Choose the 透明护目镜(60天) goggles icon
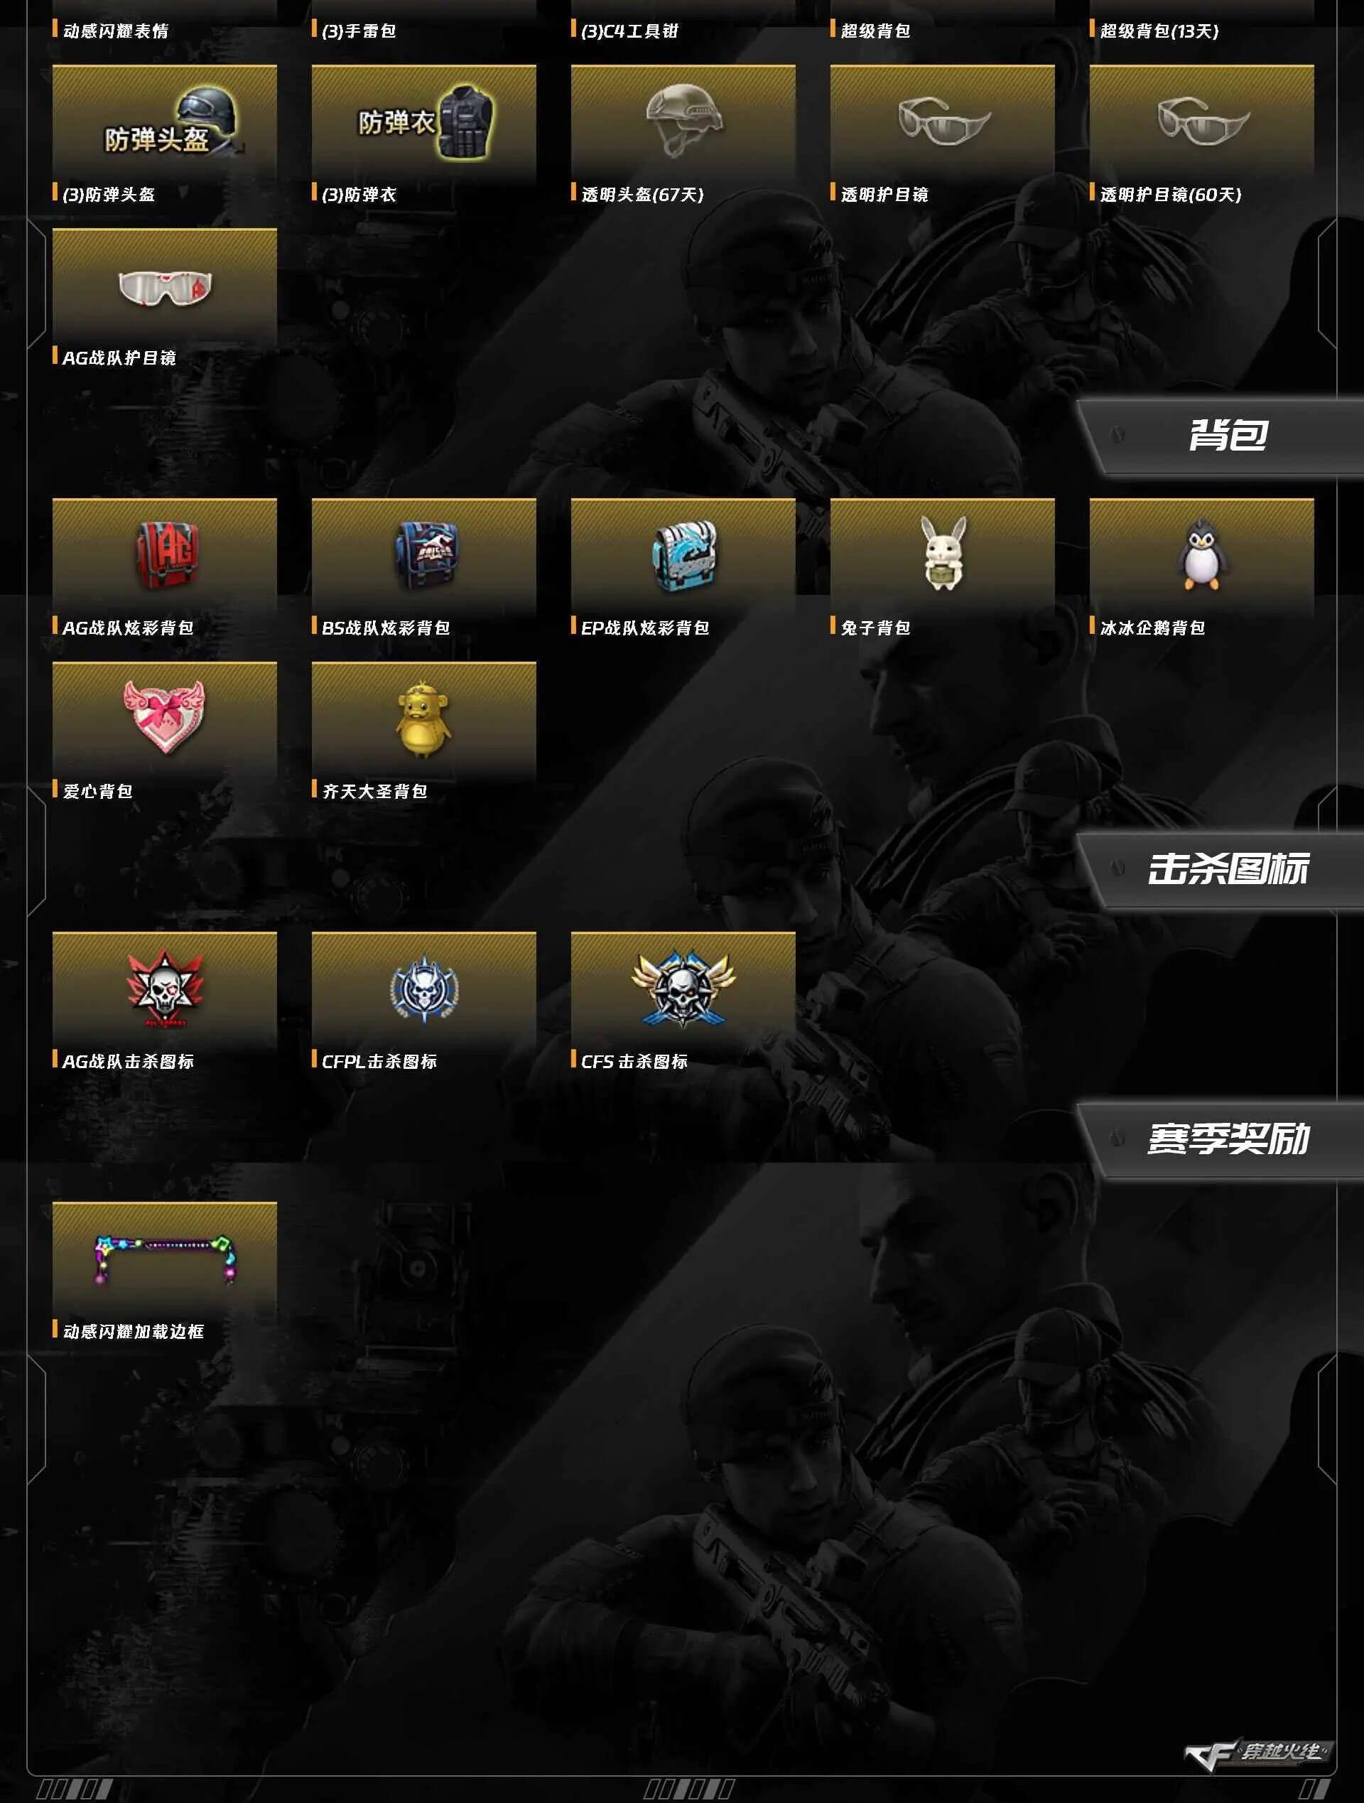 [x=1201, y=122]
